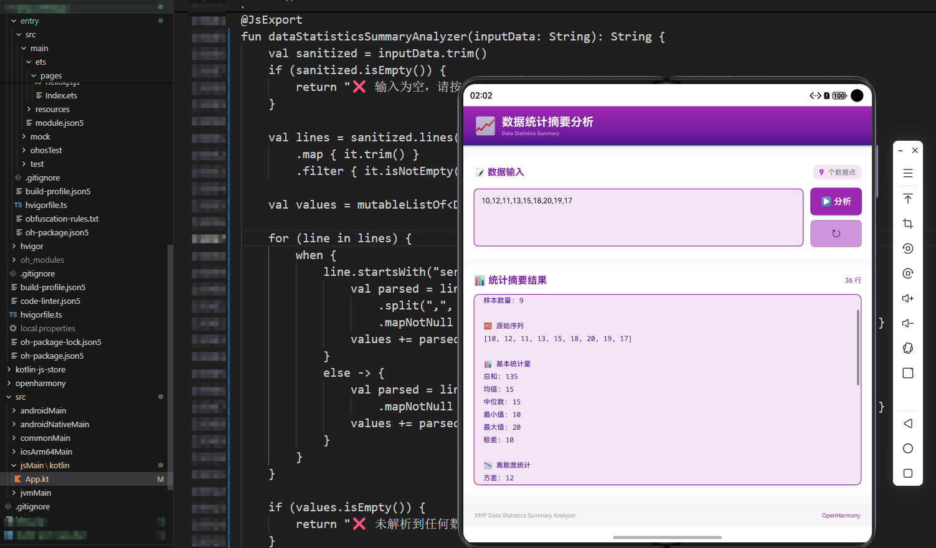936x548 pixels.
Task: Collapse the entry folder
Action: (14, 21)
